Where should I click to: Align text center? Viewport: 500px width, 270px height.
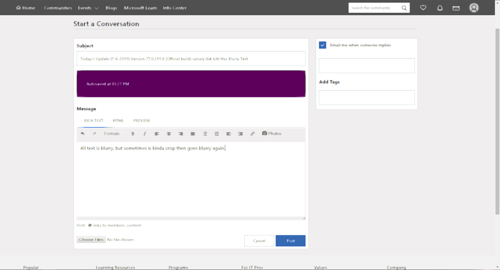point(169,133)
